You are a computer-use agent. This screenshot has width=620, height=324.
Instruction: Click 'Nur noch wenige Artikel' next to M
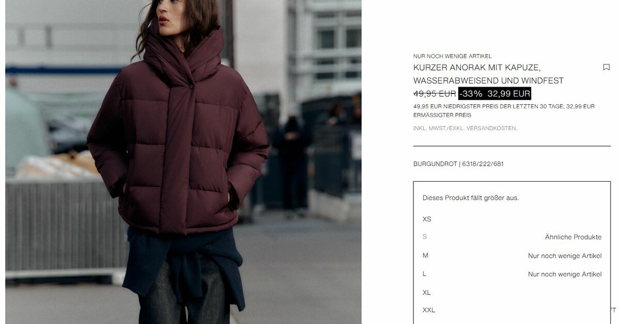tap(565, 256)
